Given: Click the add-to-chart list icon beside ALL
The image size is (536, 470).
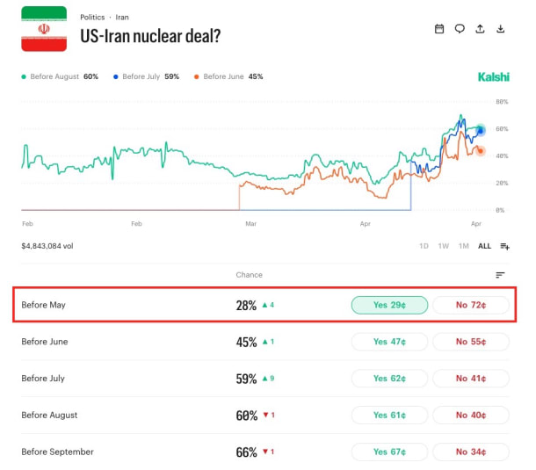Looking at the screenshot, I should pos(504,246).
